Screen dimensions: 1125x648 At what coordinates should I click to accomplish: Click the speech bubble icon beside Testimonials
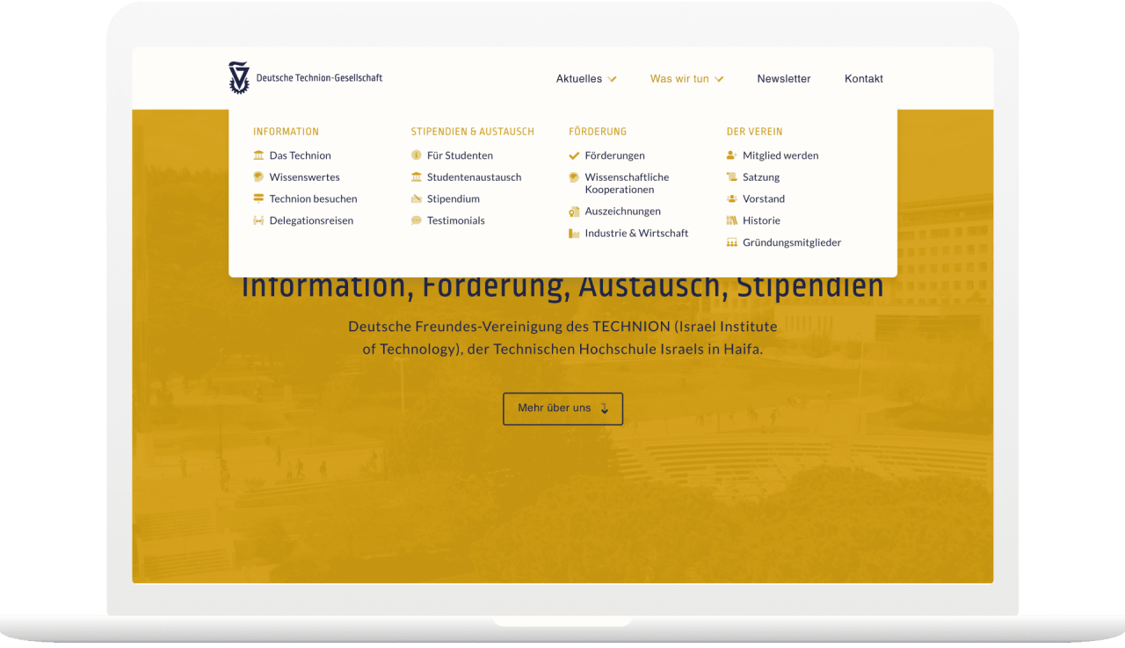pos(417,220)
